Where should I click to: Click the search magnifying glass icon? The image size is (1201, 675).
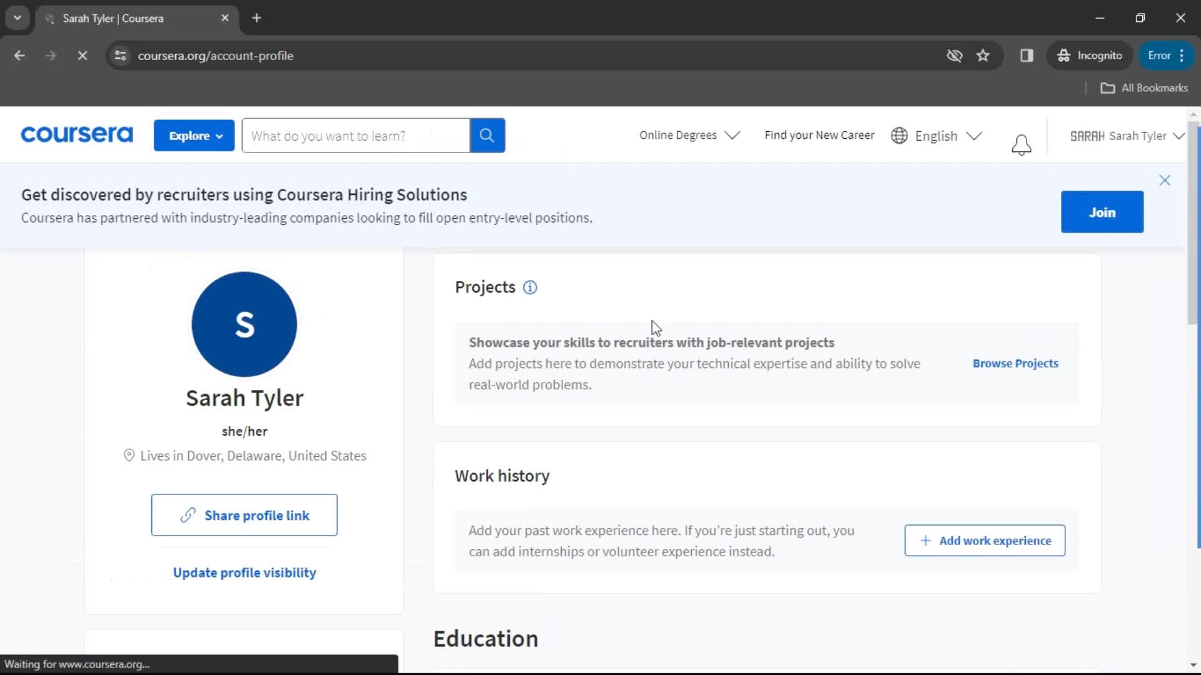pos(487,135)
